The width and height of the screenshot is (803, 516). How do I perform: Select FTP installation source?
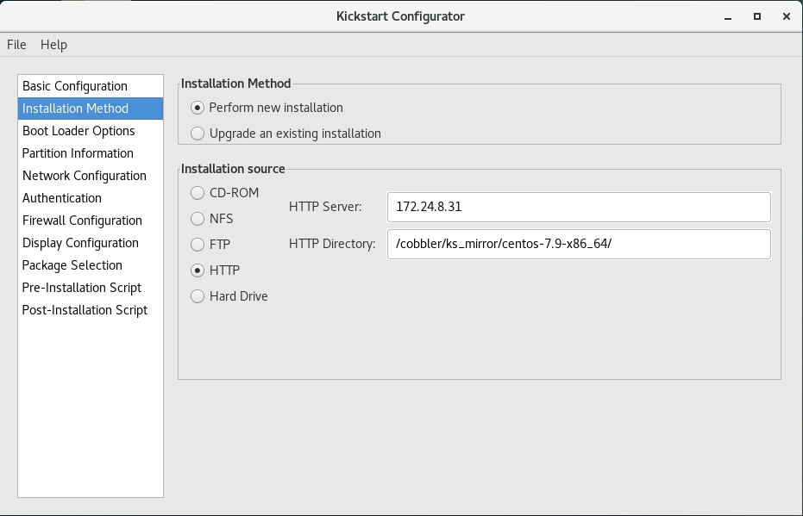coord(198,245)
